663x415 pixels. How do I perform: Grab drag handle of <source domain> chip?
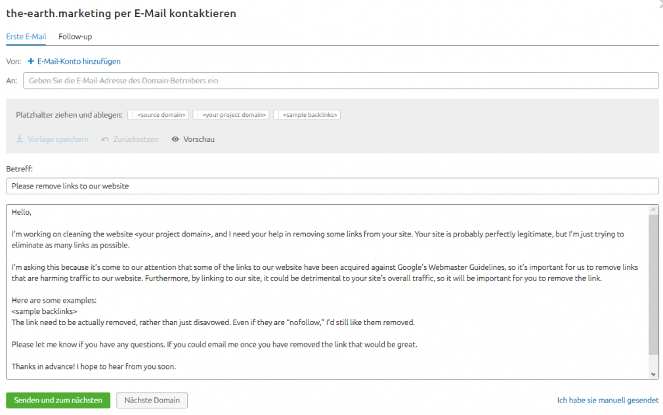click(133, 115)
